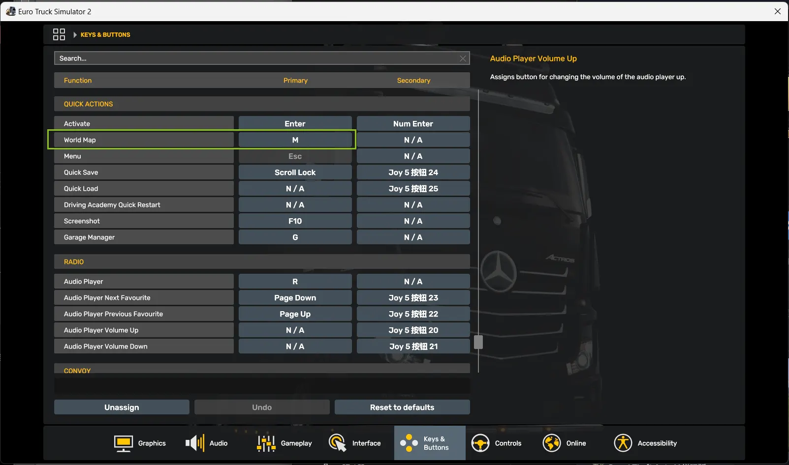
Task: Set Garage Manager secondary key
Action: coord(413,237)
